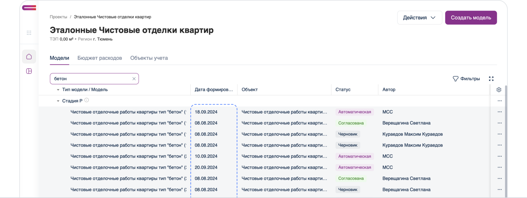Open three-dots menu for 18.09.2024 row
Screen dimensions: 527x198
(x=500, y=112)
